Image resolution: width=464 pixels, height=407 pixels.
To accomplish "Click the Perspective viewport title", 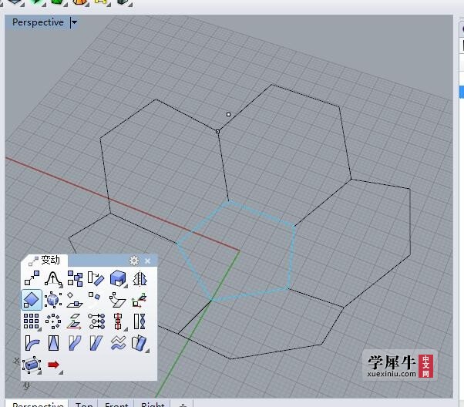I will (38, 22).
